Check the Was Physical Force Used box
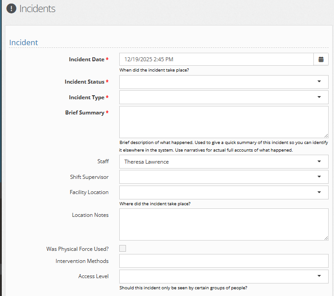334x296 pixels. [x=122, y=249]
